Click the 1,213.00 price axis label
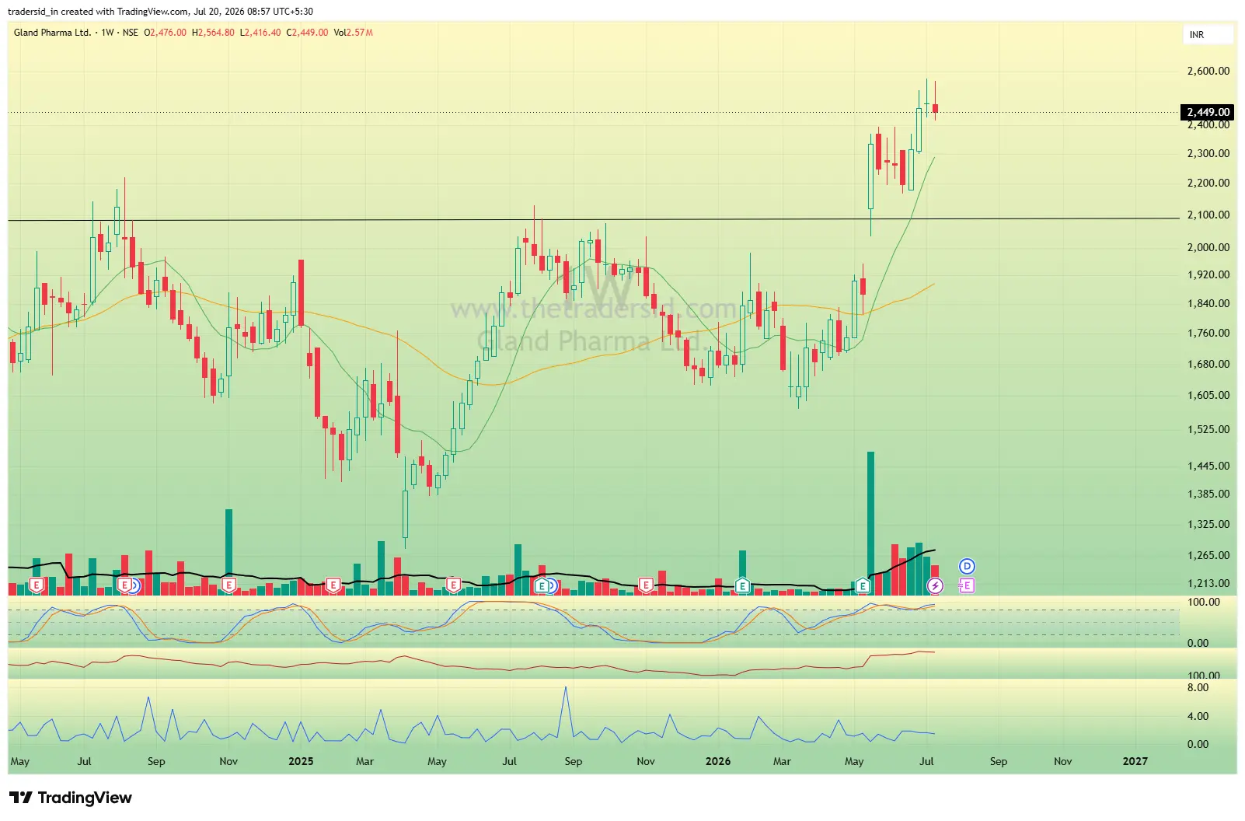Image resolution: width=1245 pixels, height=821 pixels. pyautogui.click(x=1208, y=583)
